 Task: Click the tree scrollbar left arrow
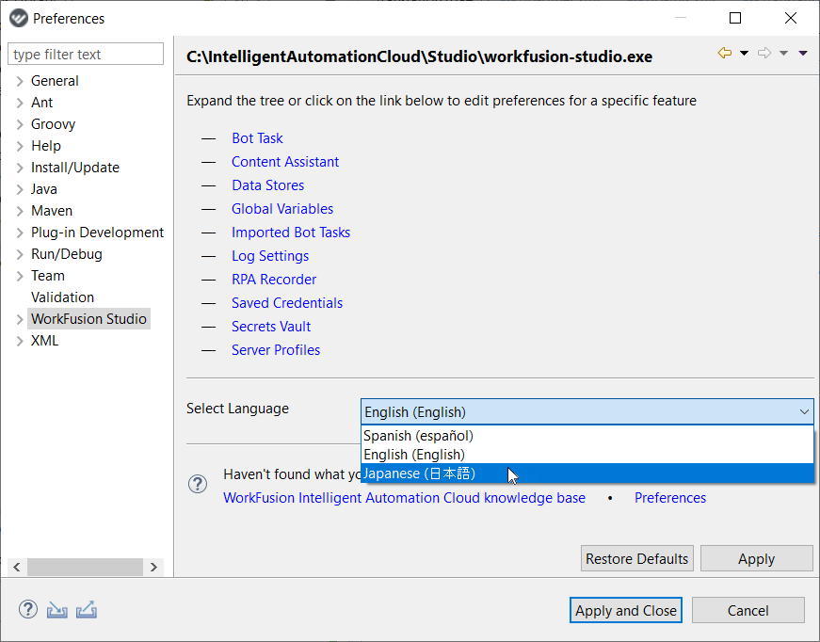(x=17, y=568)
